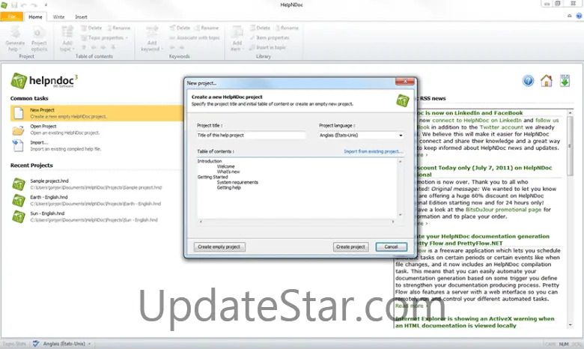This screenshot has height=349, width=584.
Task: Click the save icon in quick access toolbar
Action: tap(14, 4)
